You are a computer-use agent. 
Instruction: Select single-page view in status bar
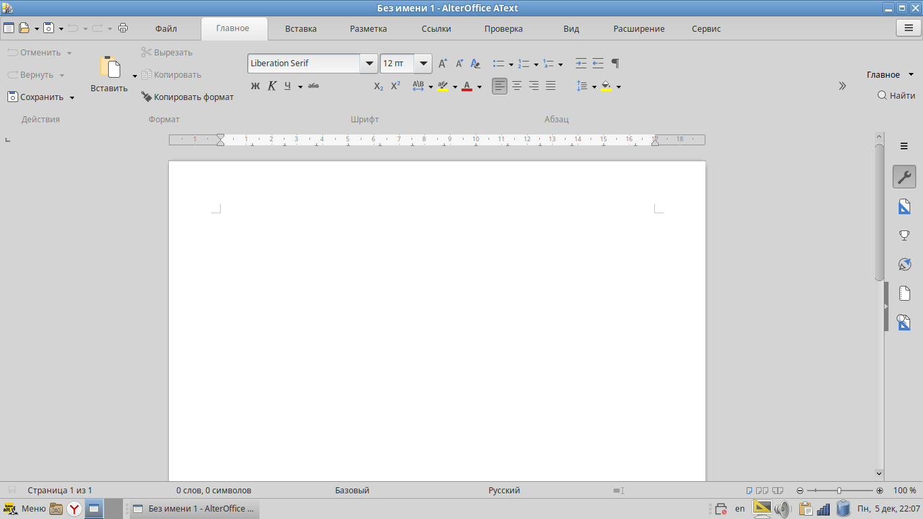(749, 491)
